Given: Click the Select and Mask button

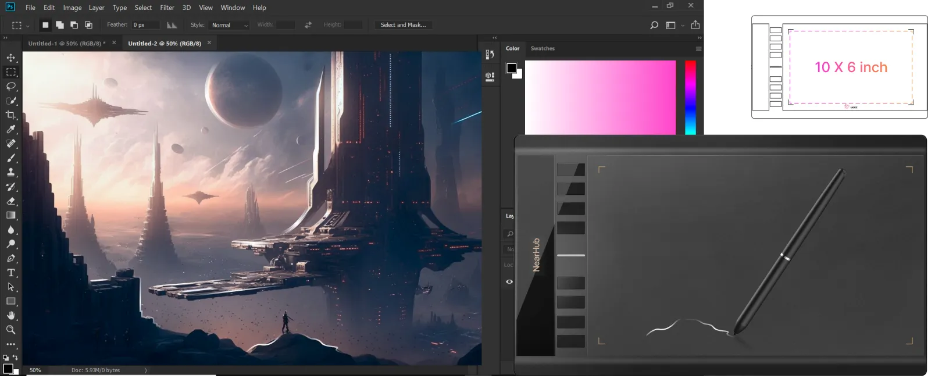Looking at the screenshot, I should [x=403, y=25].
